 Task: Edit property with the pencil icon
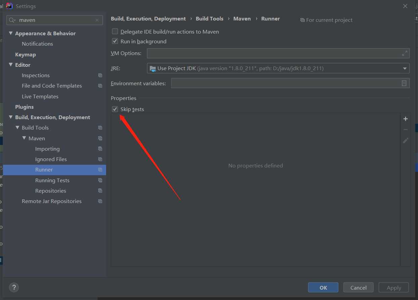(x=406, y=140)
